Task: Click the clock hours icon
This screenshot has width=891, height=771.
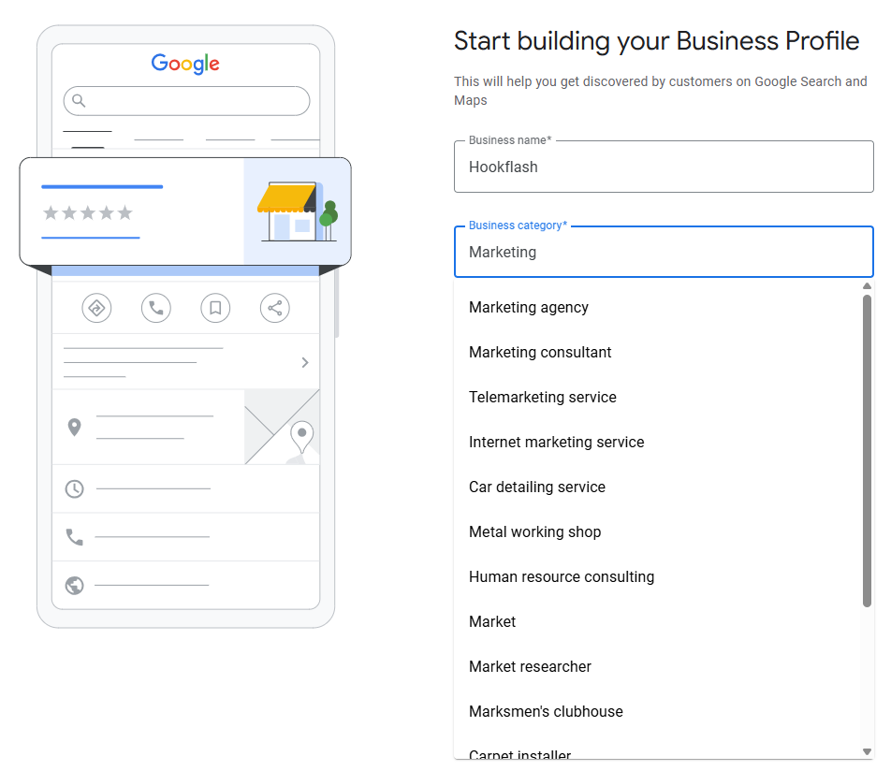Action: tap(75, 488)
